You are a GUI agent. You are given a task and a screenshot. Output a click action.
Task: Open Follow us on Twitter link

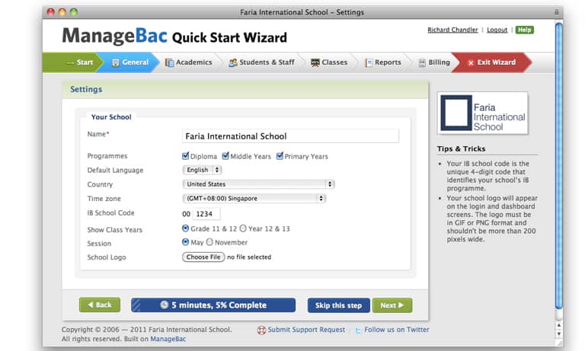tap(397, 330)
